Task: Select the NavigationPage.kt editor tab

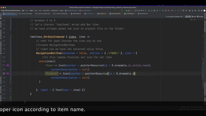Action: [10, 14]
